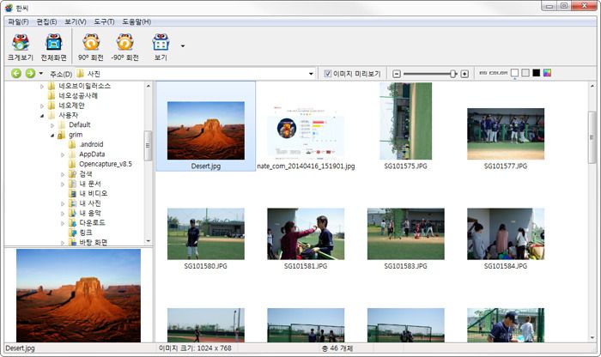This screenshot has height=357, width=601.
Task: Increase thumbnail size with plus button
Action: pos(464,74)
